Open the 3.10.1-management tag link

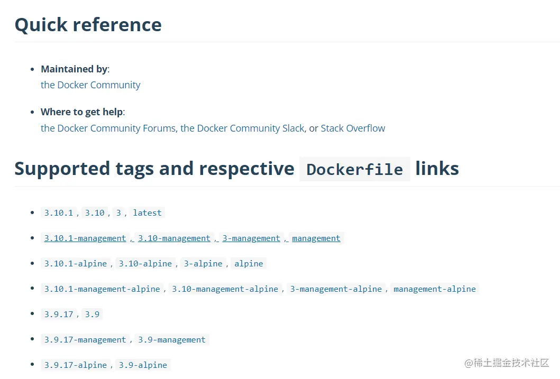[x=85, y=238]
